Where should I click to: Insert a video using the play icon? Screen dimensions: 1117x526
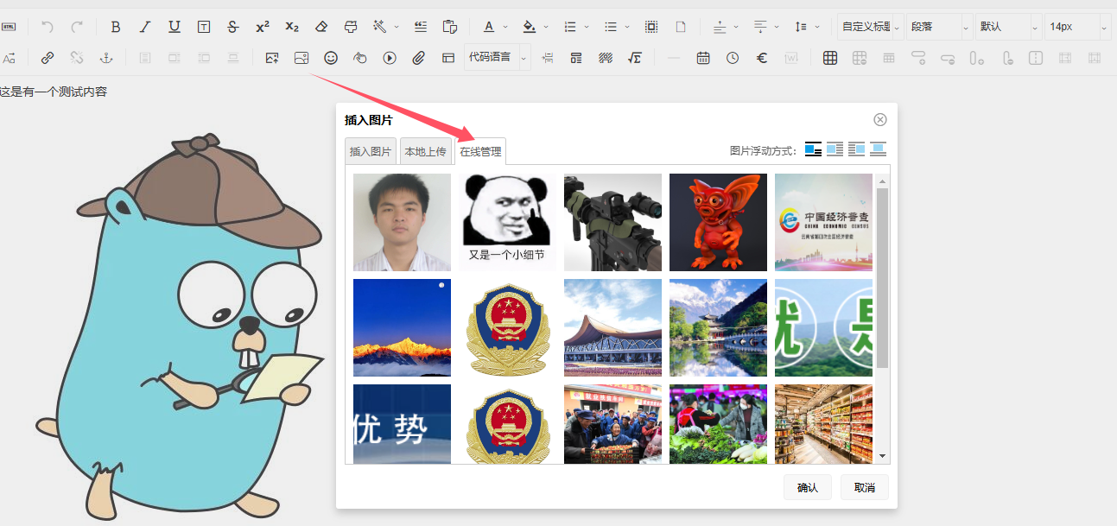(x=390, y=58)
